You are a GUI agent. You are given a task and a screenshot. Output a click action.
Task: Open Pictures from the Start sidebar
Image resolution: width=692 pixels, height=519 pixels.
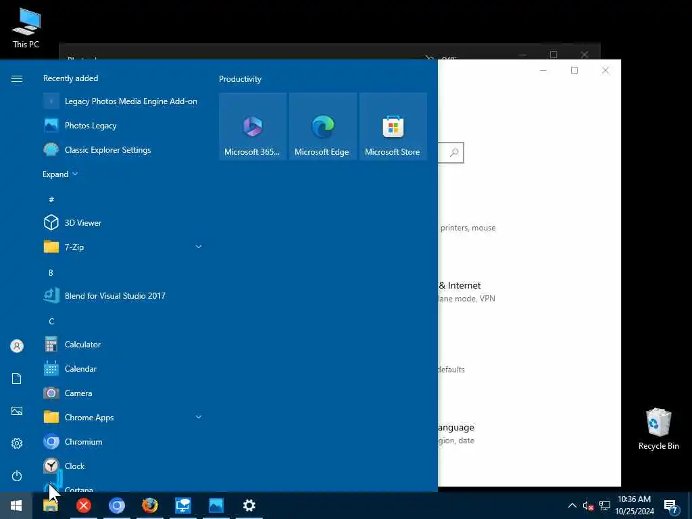coord(17,412)
